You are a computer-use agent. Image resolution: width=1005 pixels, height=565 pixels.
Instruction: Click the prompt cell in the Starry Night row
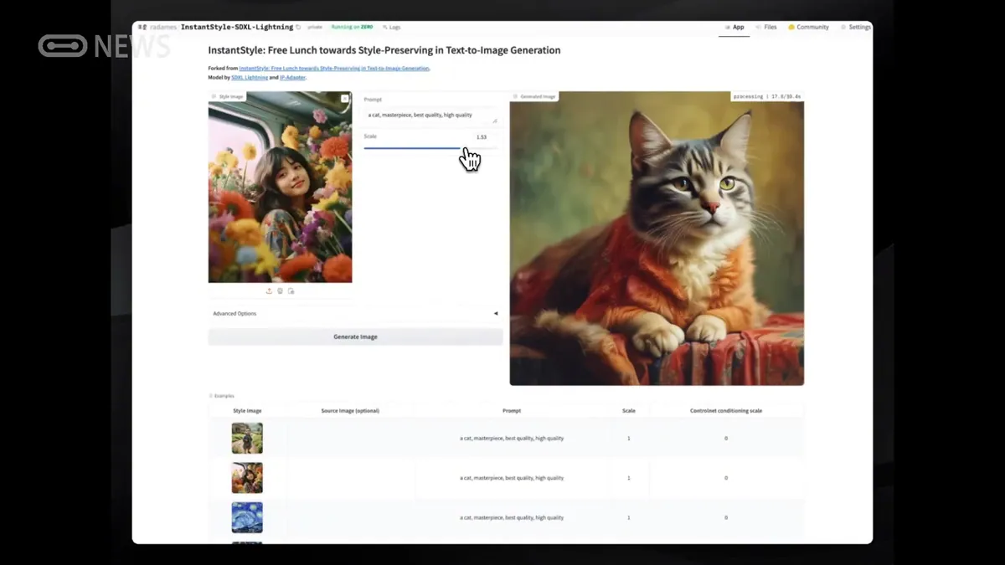pos(512,517)
